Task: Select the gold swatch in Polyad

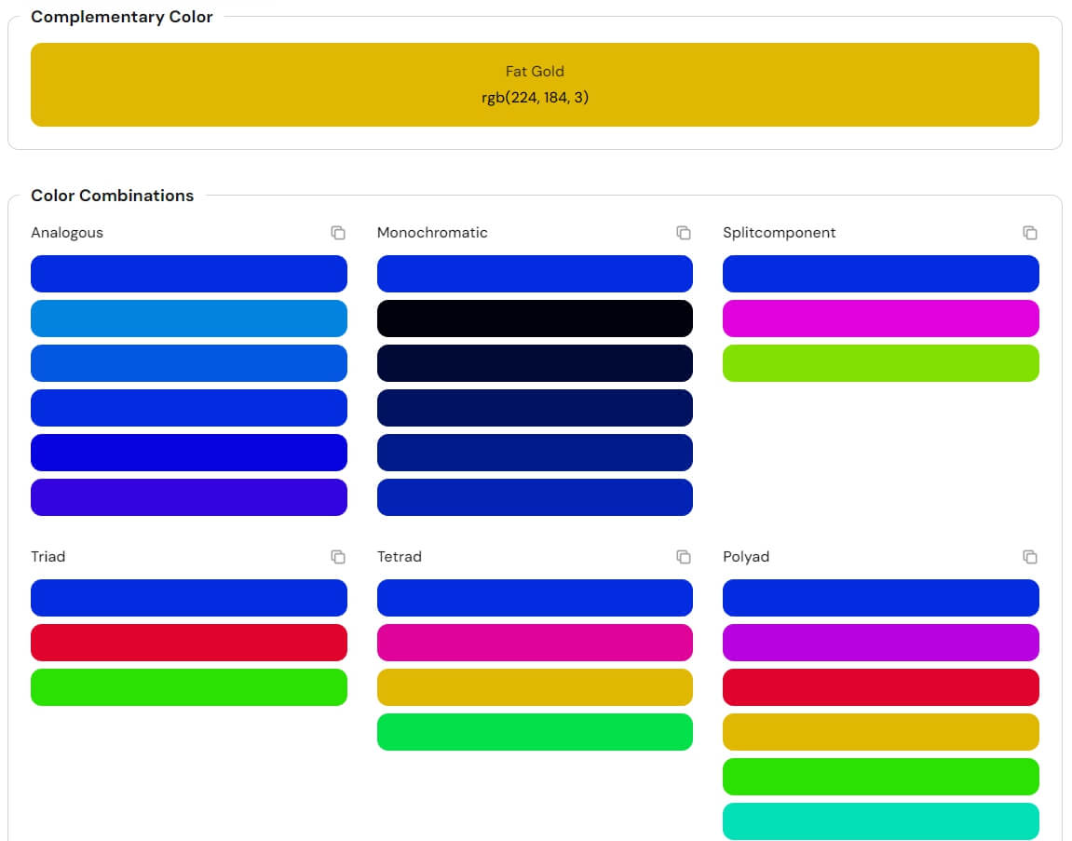Action: coord(880,732)
